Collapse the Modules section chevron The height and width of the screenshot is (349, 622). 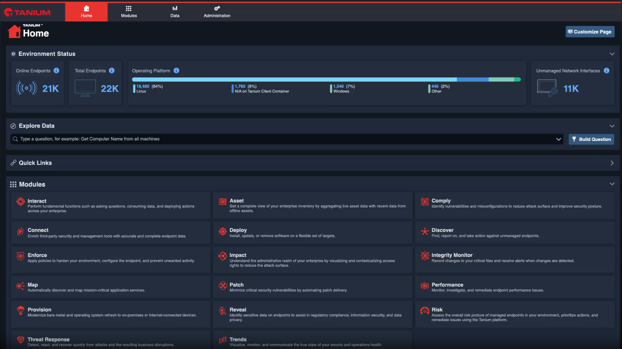(612, 183)
